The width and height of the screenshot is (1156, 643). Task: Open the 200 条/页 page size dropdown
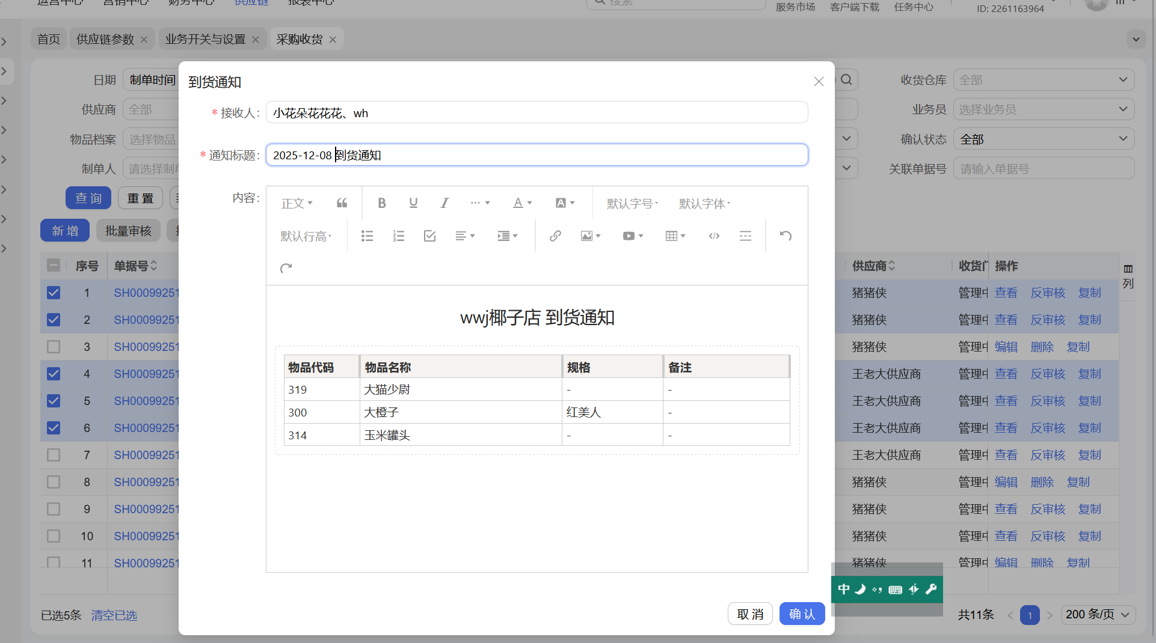click(x=1098, y=615)
